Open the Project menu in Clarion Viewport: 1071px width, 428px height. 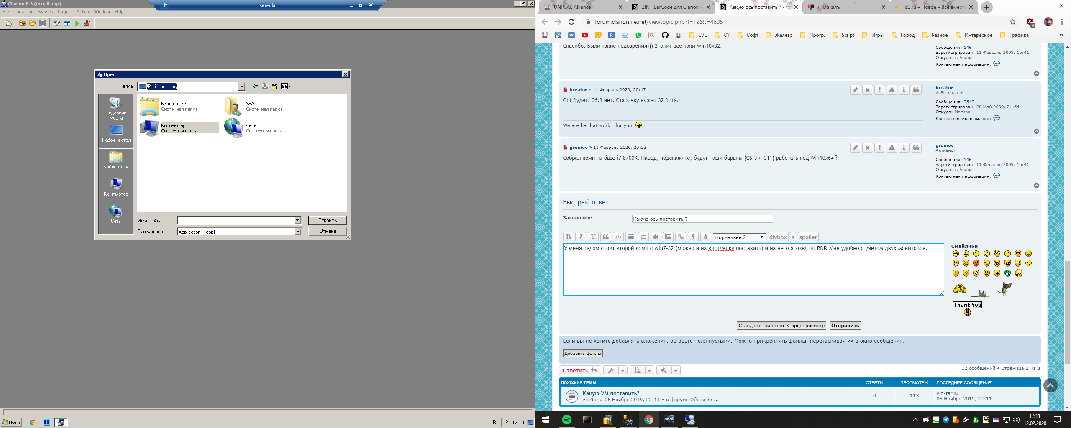[x=65, y=12]
